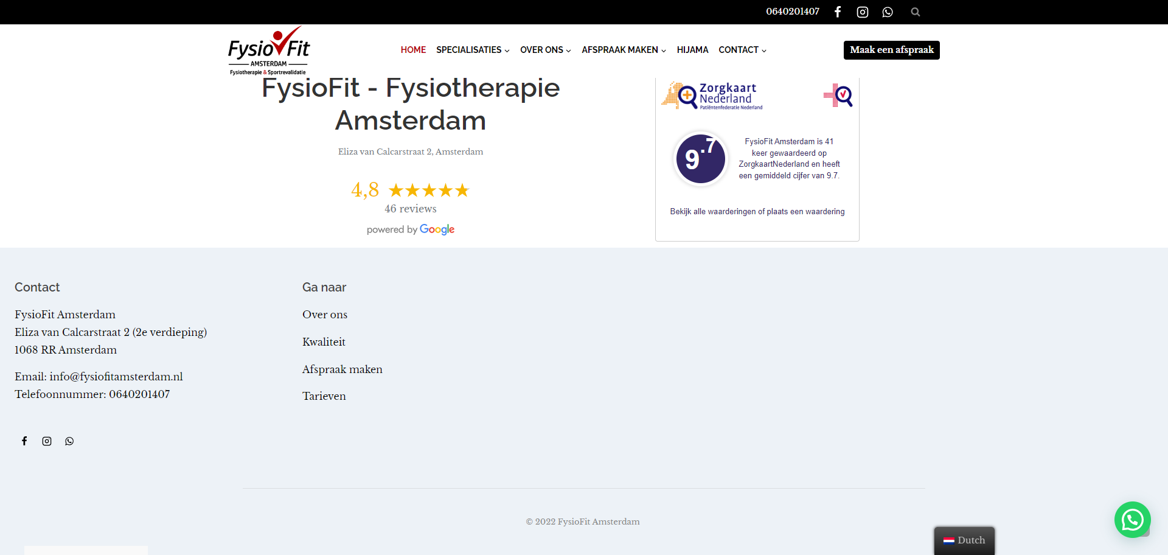Open Facebook icon in top black bar
Screen dimensions: 1168x555
(838, 12)
